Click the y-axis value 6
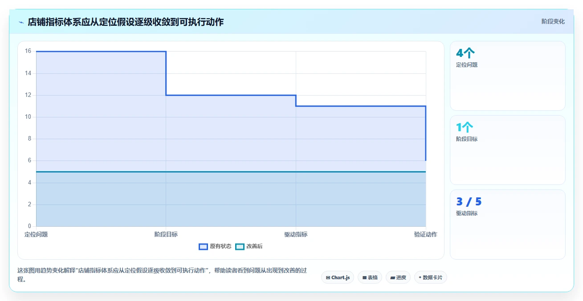 (x=29, y=161)
